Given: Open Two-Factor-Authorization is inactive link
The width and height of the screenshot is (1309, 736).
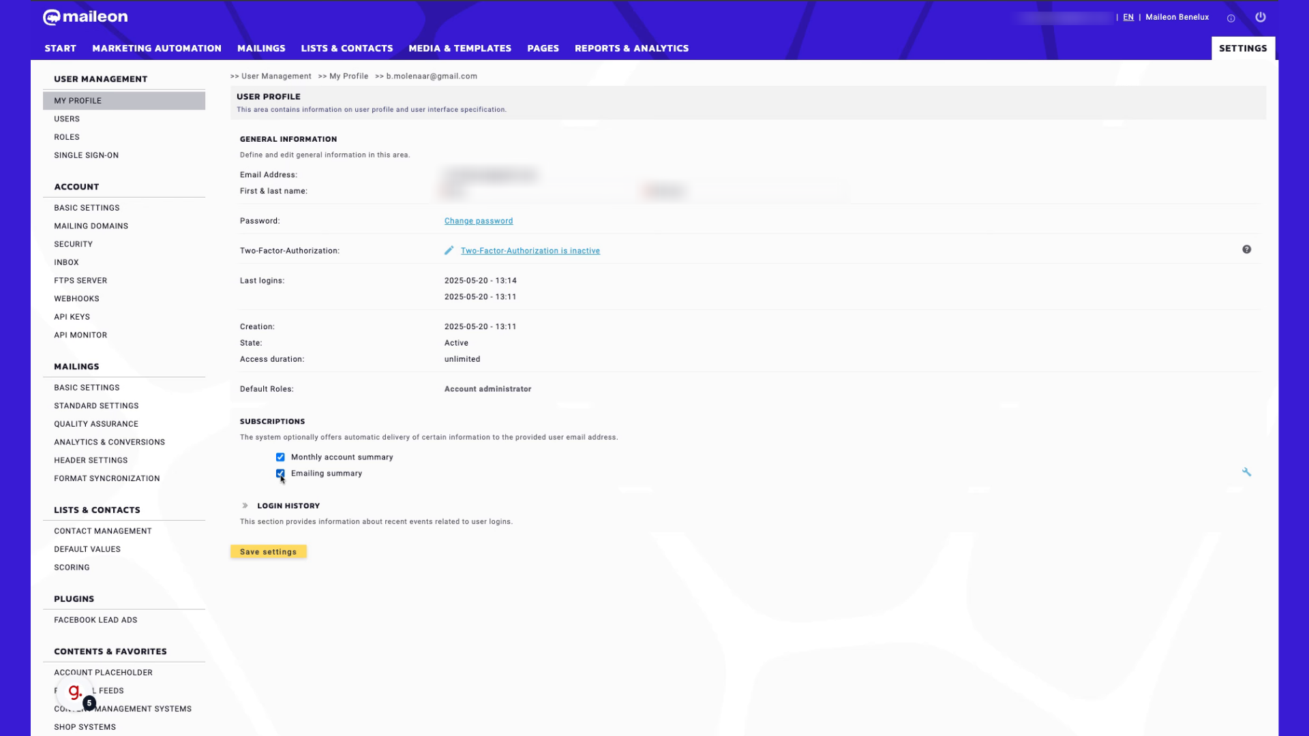Looking at the screenshot, I should 530,251.
